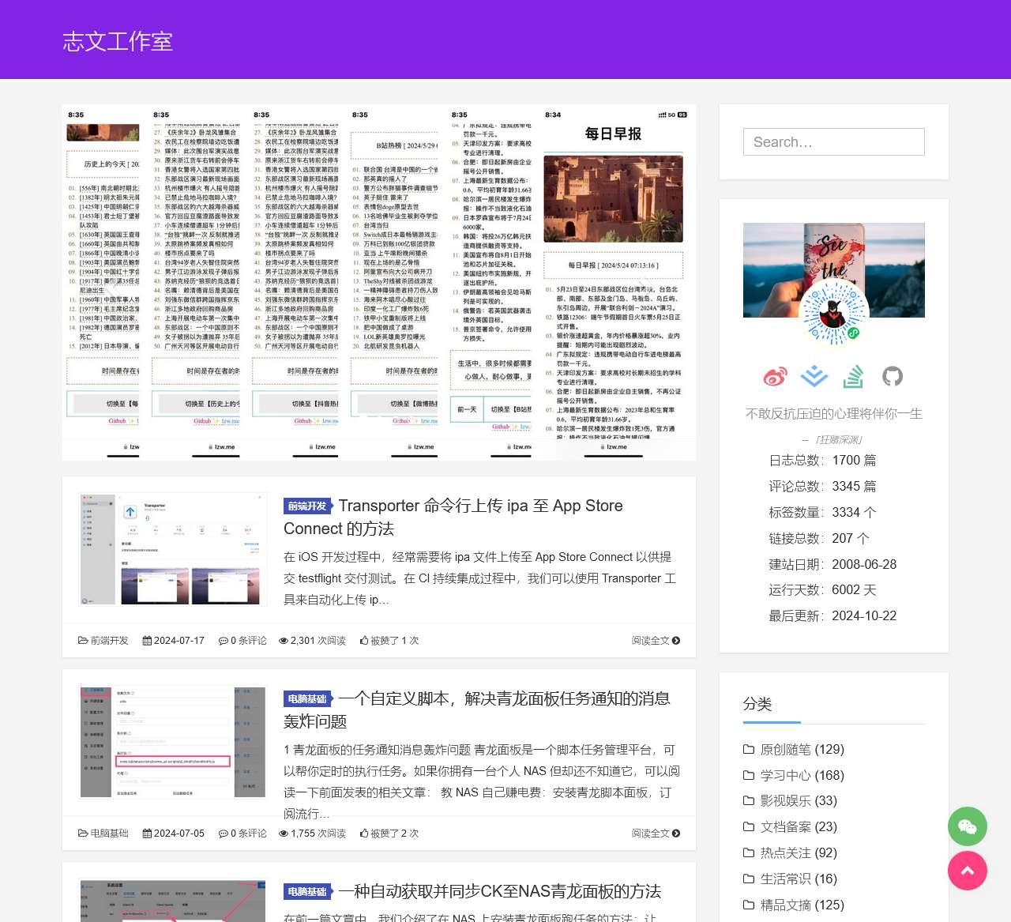Screen dimensions: 1011x922
Task: Click the 每日早报 banner screenshot image
Action: [379, 282]
